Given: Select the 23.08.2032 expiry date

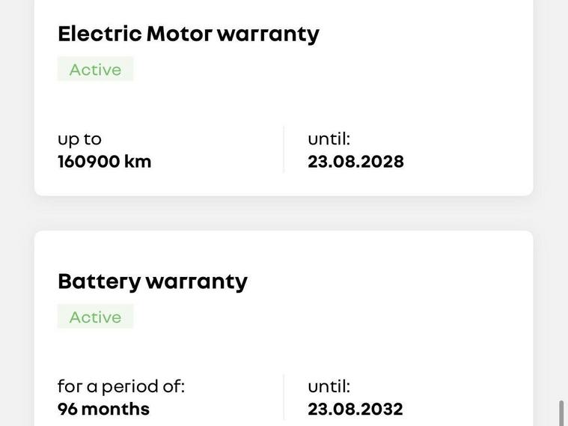Looking at the screenshot, I should click(355, 409).
